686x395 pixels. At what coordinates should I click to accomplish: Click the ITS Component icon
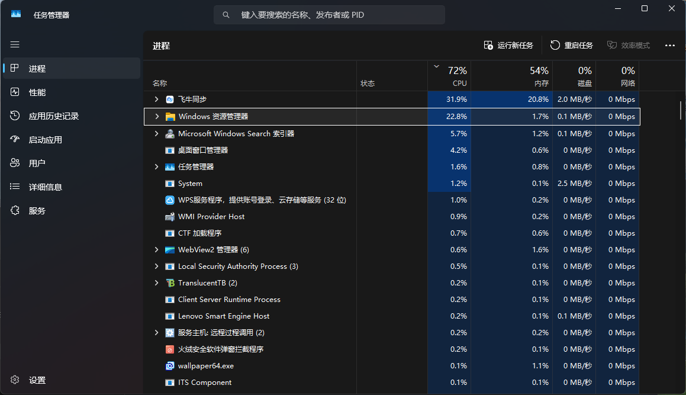[170, 383]
